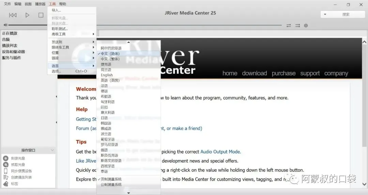Open the 帮助 menu
Viewport: 368px width, 195px height.
click(63, 4)
